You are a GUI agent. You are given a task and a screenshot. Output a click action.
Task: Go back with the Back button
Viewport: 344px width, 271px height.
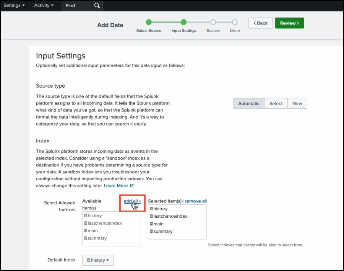(260, 23)
